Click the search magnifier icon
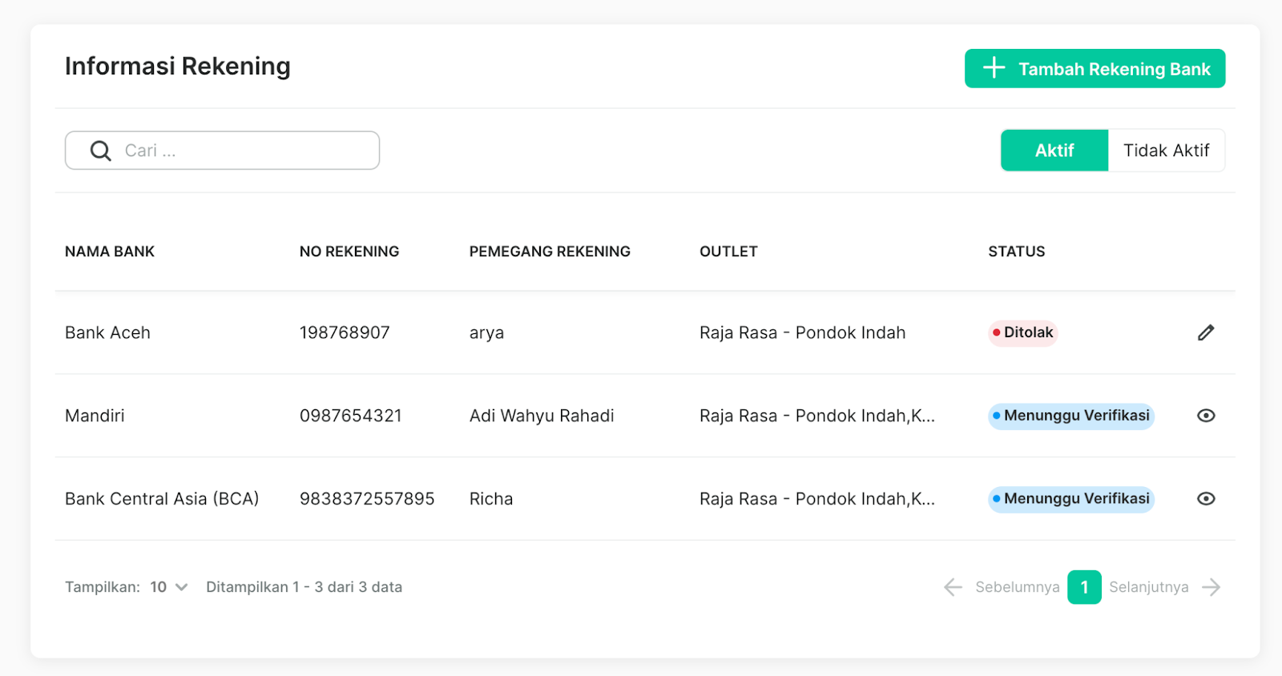Screen dimensions: 1282x676 click(x=101, y=151)
